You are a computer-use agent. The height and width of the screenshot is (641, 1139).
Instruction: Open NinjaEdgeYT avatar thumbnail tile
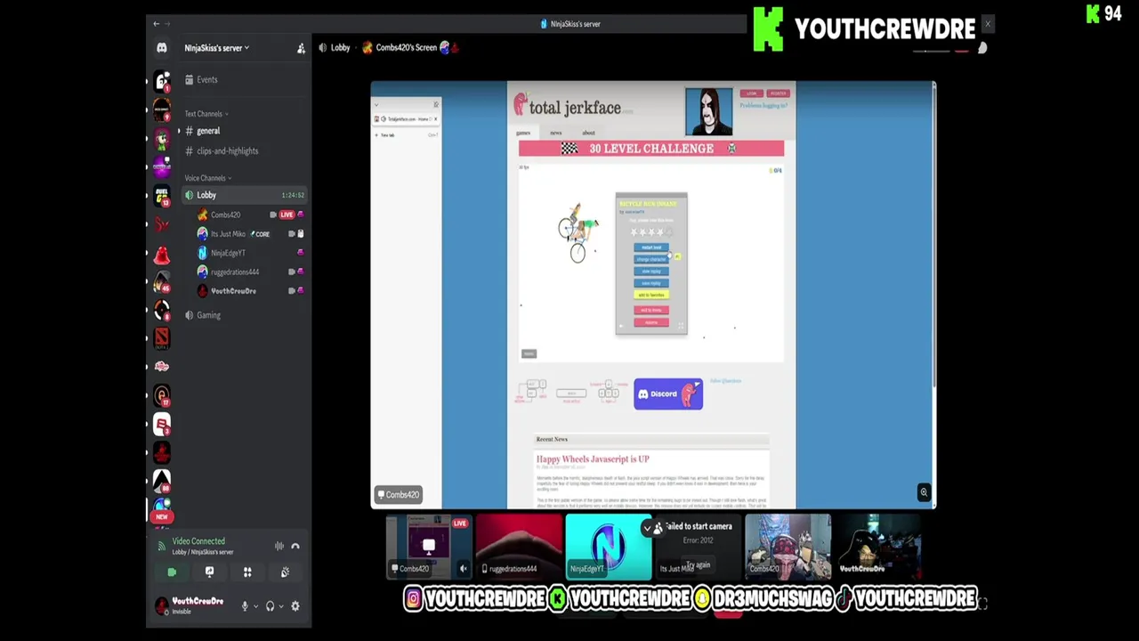click(x=609, y=547)
